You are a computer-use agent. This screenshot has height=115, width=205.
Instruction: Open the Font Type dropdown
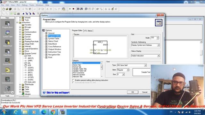coord(145,65)
